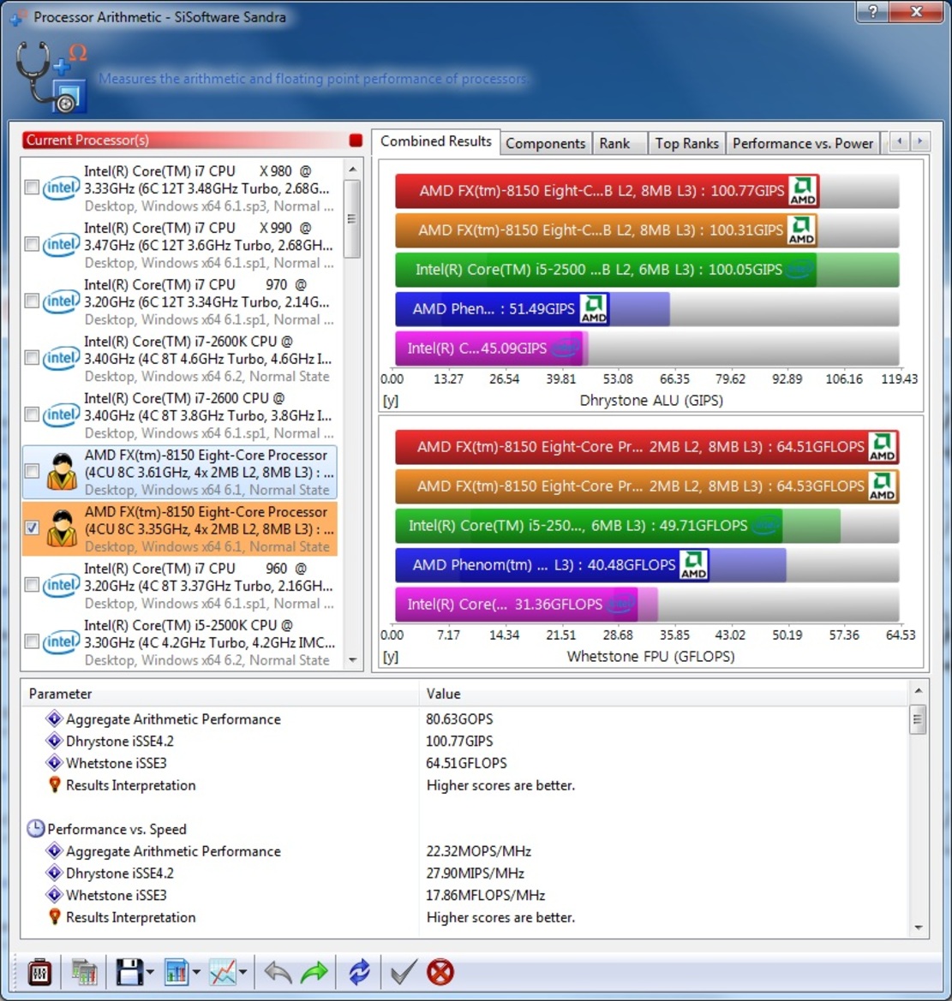Switch to the Combined Results tab
Image resolution: width=952 pixels, height=1001 pixels.
(x=436, y=141)
